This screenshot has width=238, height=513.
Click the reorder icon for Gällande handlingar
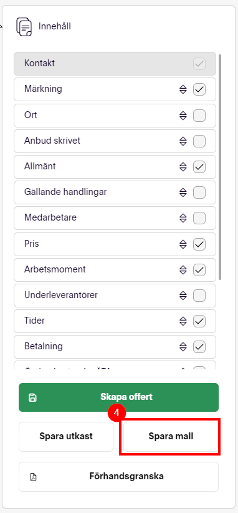point(183,192)
